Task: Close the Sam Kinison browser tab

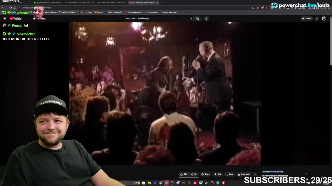Action: [157, 3]
